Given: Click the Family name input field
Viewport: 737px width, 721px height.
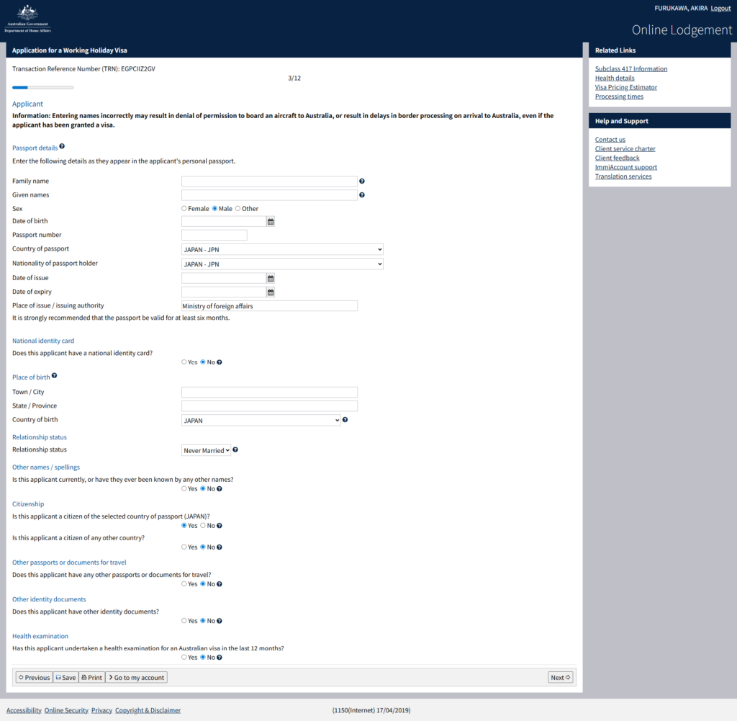Looking at the screenshot, I should tap(269, 181).
